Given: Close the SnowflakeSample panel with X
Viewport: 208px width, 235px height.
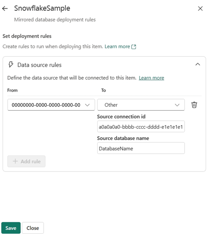Looking at the screenshot, I should [200, 9].
